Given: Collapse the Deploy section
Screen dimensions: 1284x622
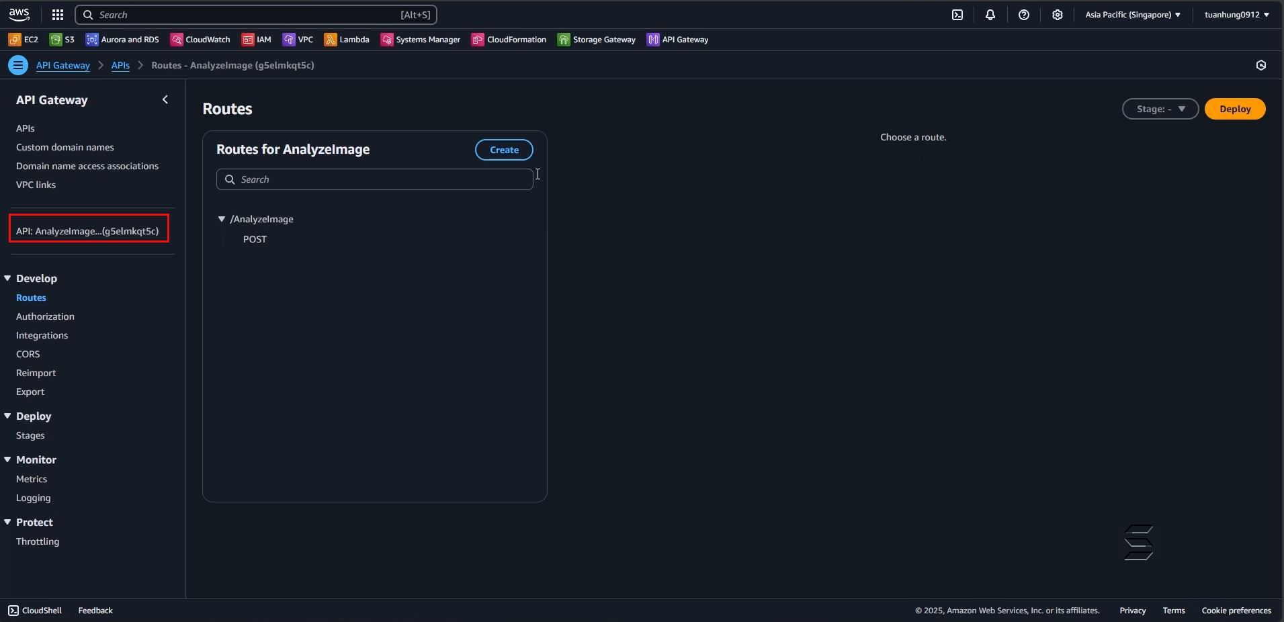Looking at the screenshot, I should coord(7,416).
